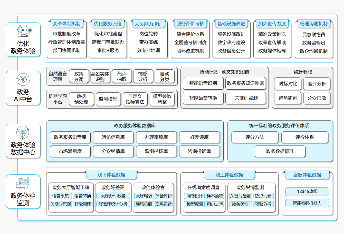The width and height of the screenshot is (344, 234).
Task: Choose the 趋势研判 box
Action: [x=288, y=98]
